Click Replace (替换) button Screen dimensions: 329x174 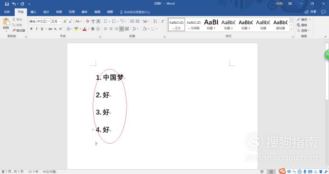[x=302, y=25]
